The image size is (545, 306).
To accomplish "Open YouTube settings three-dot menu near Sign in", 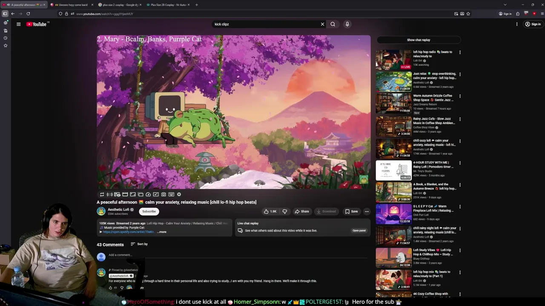I will (517, 24).
